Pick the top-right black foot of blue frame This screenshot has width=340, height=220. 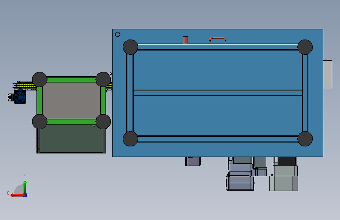pyautogui.click(x=305, y=47)
